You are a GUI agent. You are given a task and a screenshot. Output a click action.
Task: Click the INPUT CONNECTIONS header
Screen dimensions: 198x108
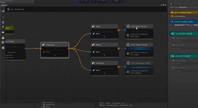click(183, 12)
